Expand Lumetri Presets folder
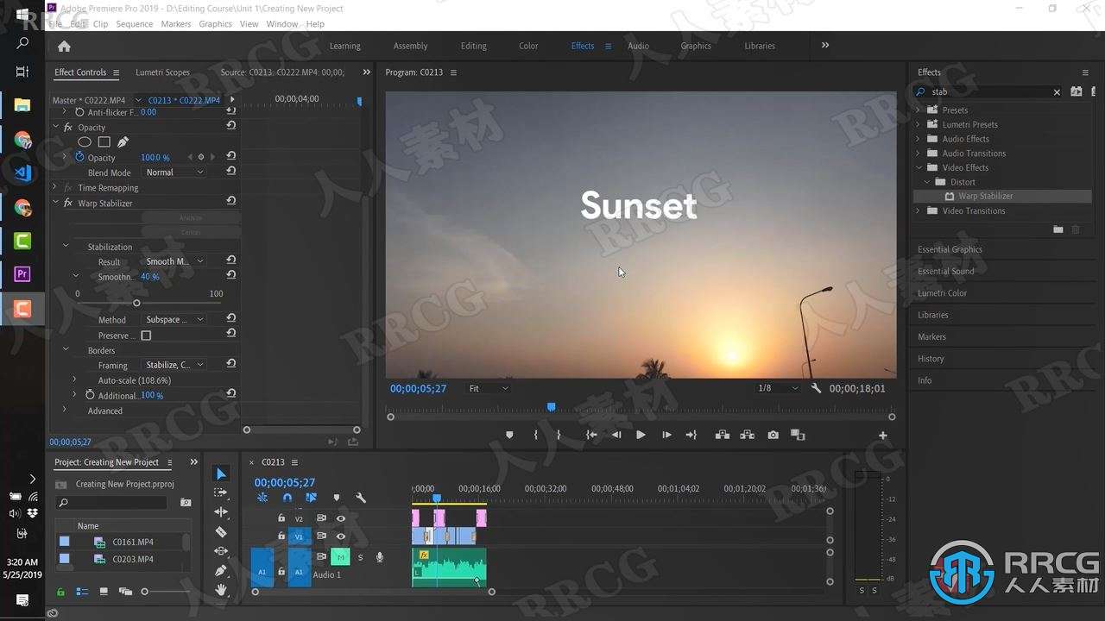Screen dimensions: 1105x621 (919, 124)
